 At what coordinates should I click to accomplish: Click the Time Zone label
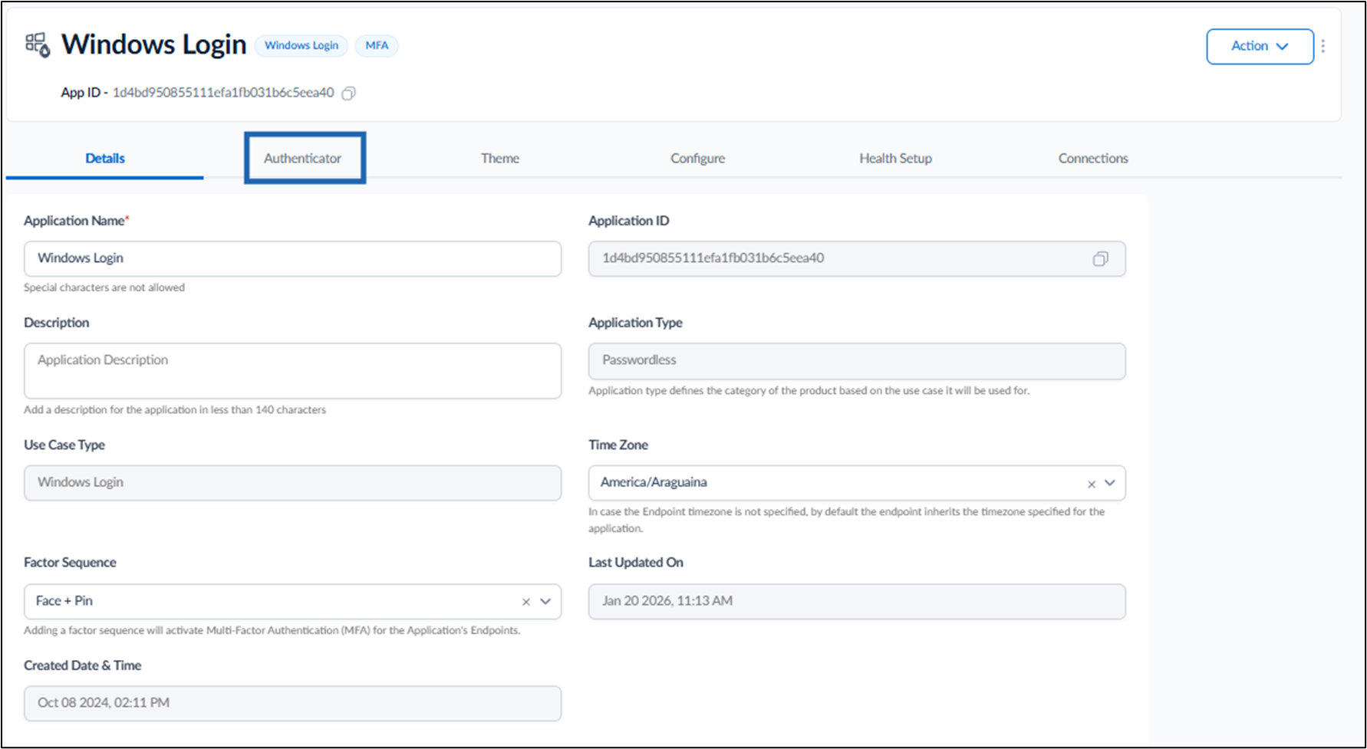click(x=618, y=445)
